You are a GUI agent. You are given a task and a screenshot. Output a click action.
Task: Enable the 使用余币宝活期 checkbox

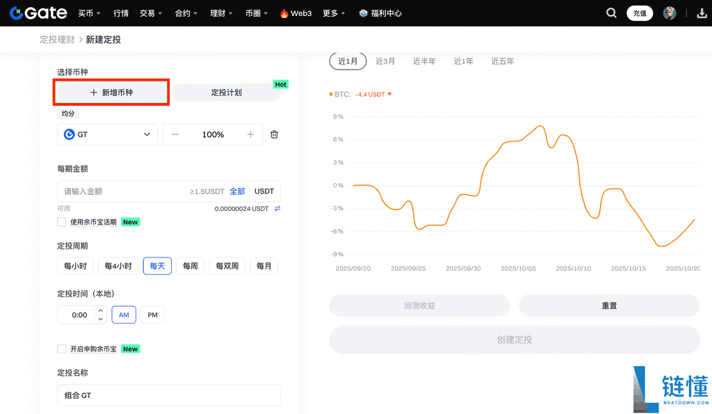click(60, 221)
